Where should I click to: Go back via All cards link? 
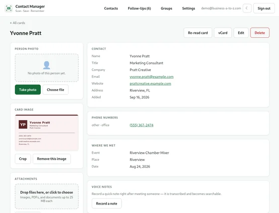tap(17, 23)
